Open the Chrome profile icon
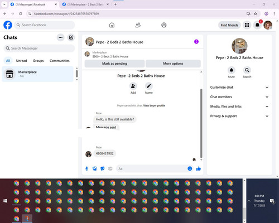The width and height of the screenshot is (279, 223). coord(266,14)
